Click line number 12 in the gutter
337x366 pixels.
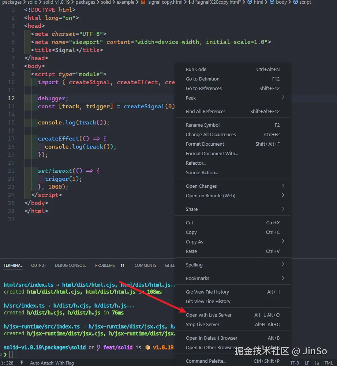point(11,98)
